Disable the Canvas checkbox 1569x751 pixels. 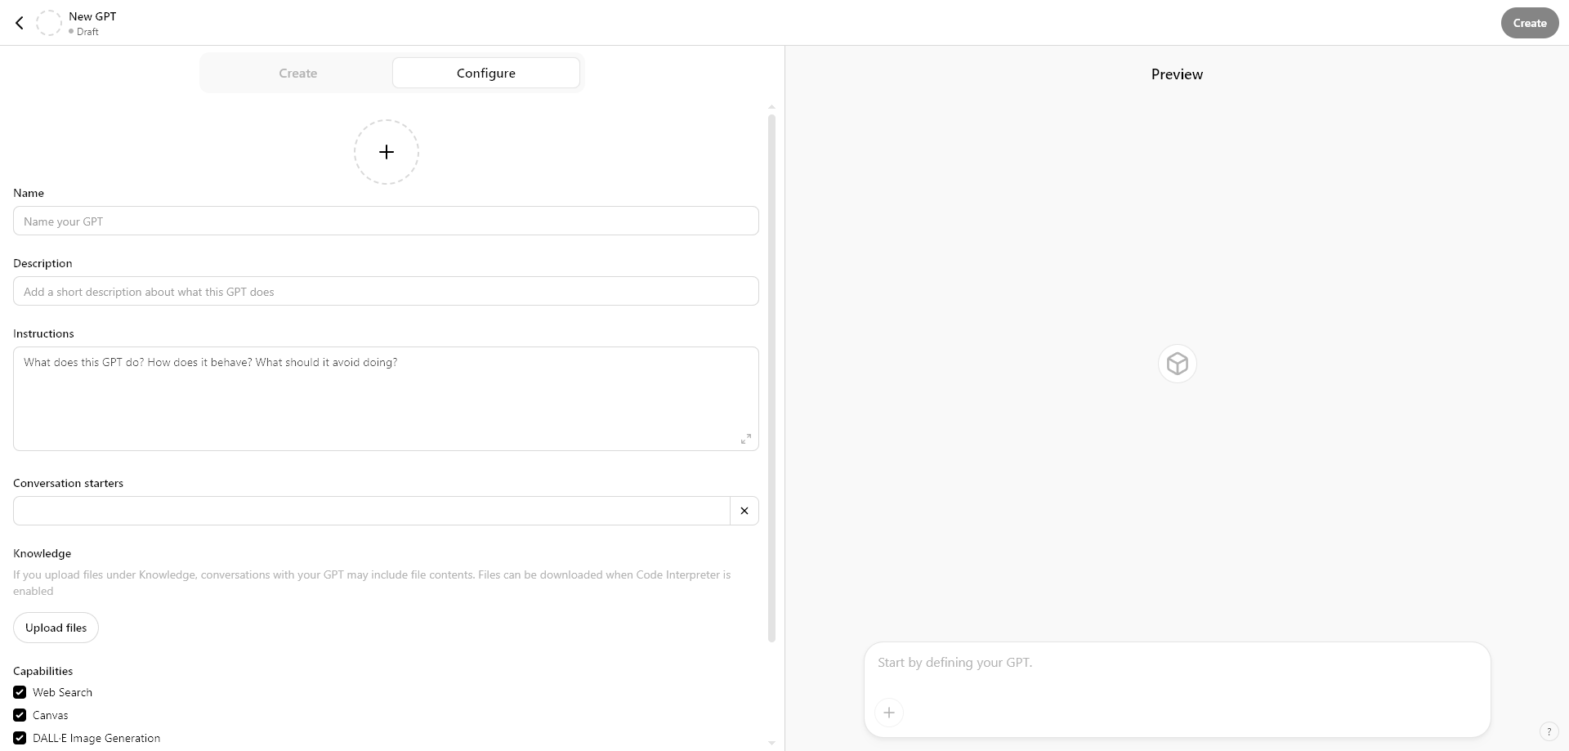[x=20, y=715]
